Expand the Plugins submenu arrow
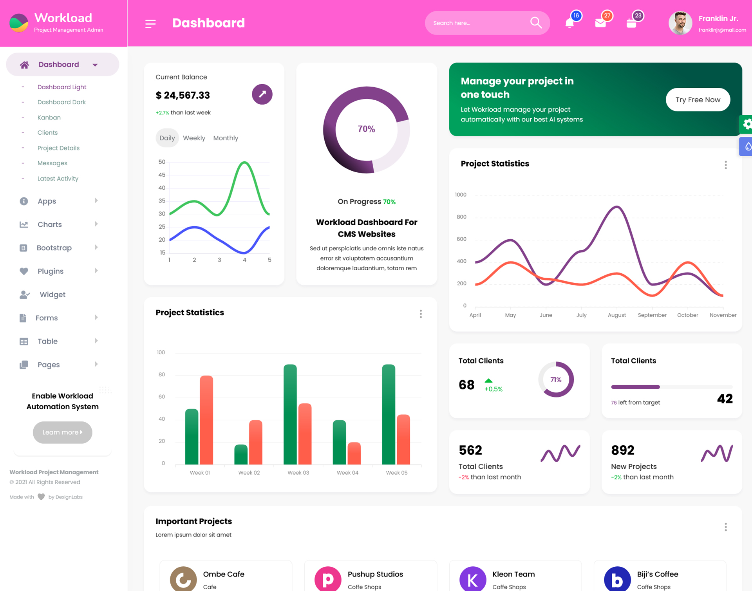Viewport: 752px width, 591px height. [x=96, y=271]
